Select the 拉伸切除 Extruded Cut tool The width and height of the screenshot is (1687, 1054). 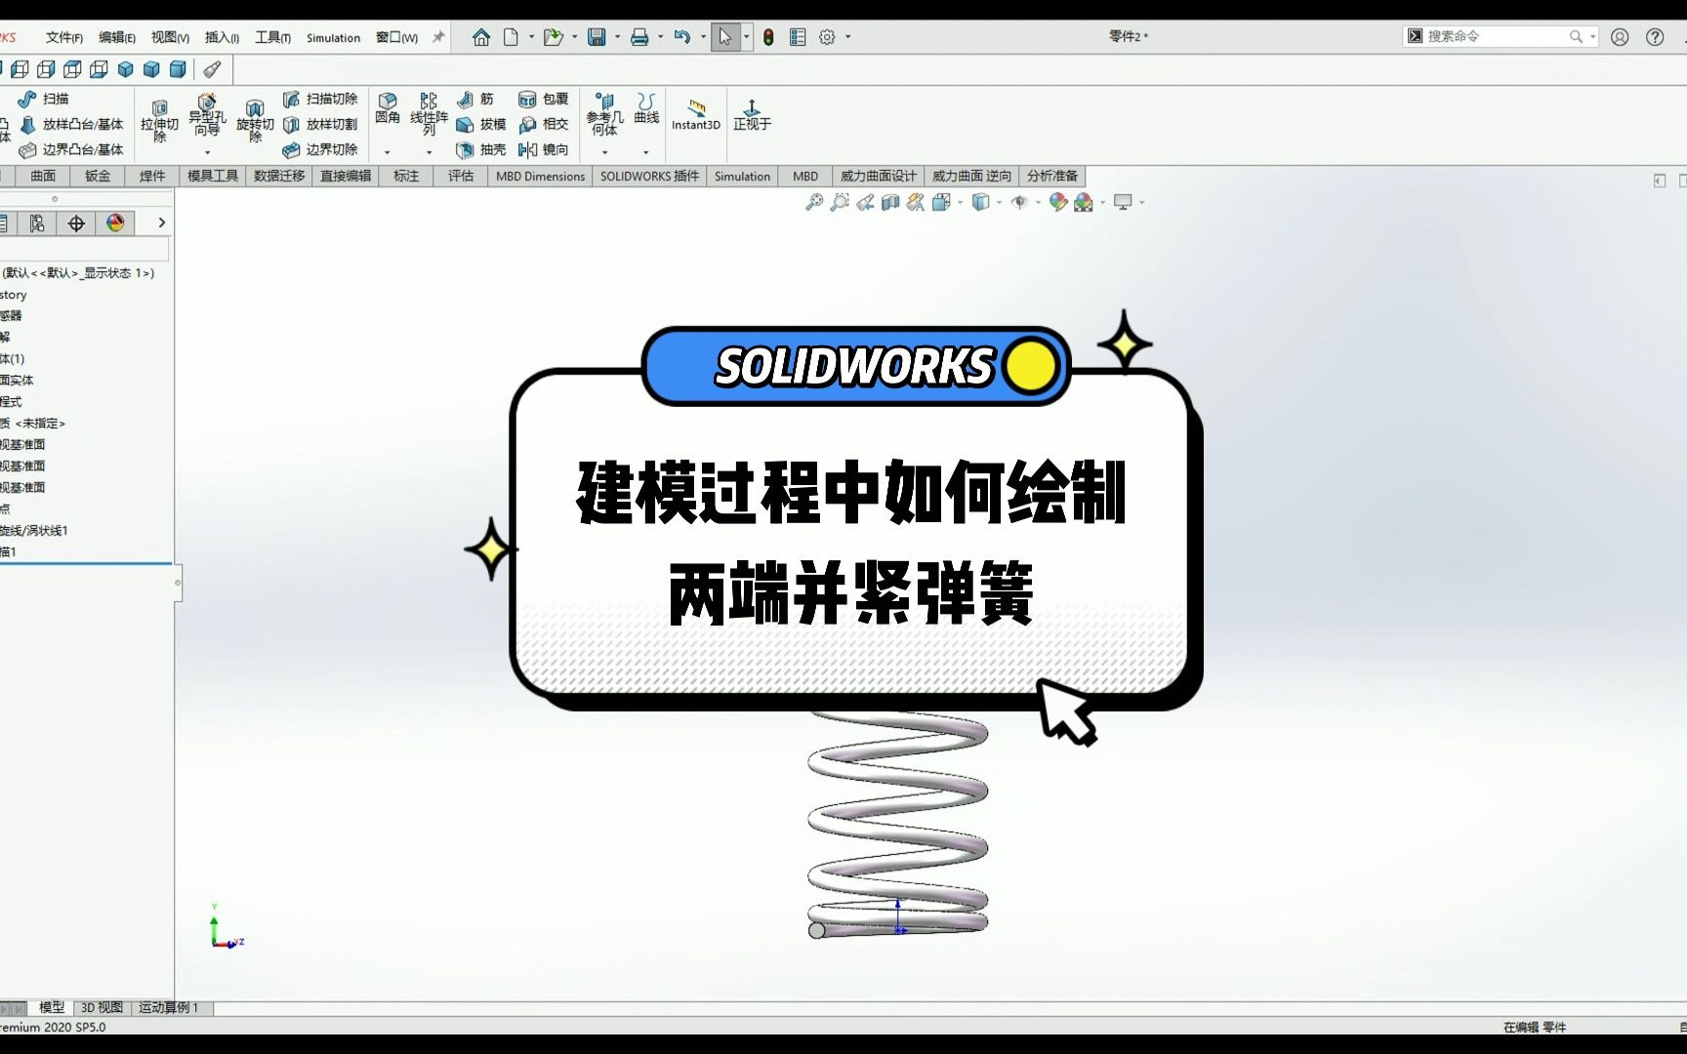click(x=157, y=119)
